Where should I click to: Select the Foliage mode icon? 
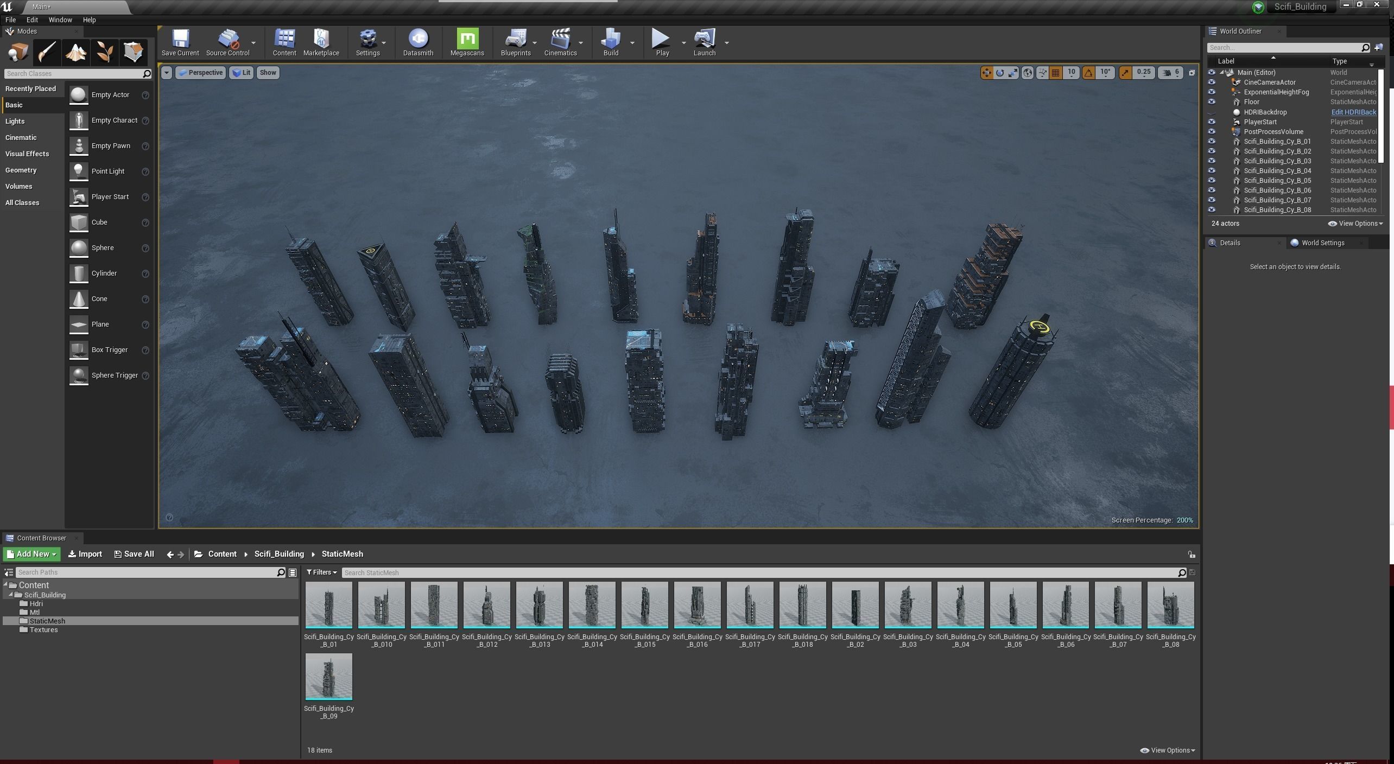(104, 52)
